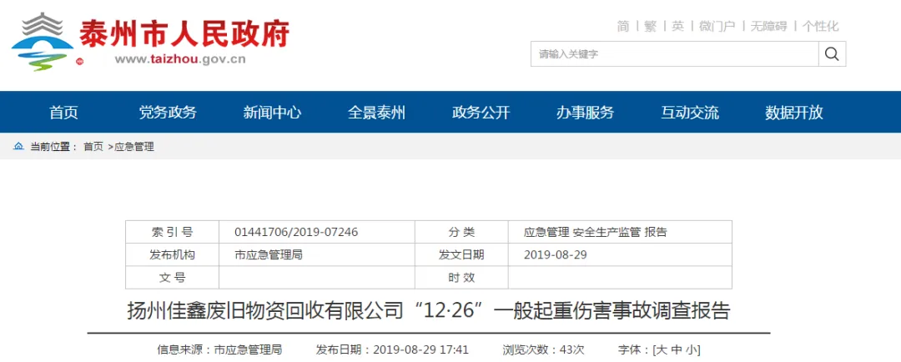Open the 新闻中心 menu
The width and height of the screenshot is (901, 362).
click(272, 112)
